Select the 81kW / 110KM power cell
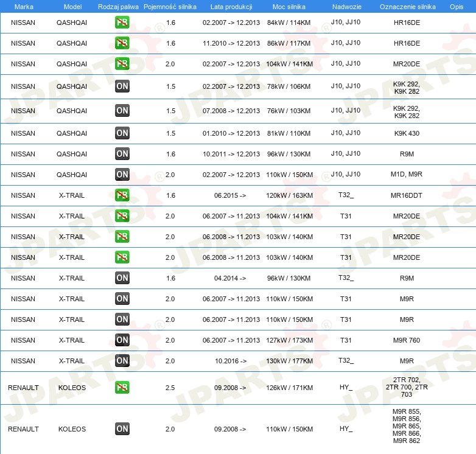Image resolution: width=476 pixels, height=454 pixels. pyautogui.click(x=289, y=133)
